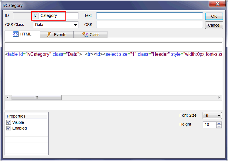Screen dimensions: 228x161
Task: Click the Font Size label
Action: 188,115
